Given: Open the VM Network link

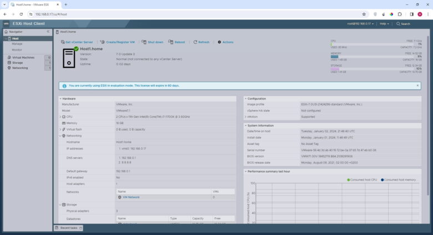Looking at the screenshot, I should [131, 197].
